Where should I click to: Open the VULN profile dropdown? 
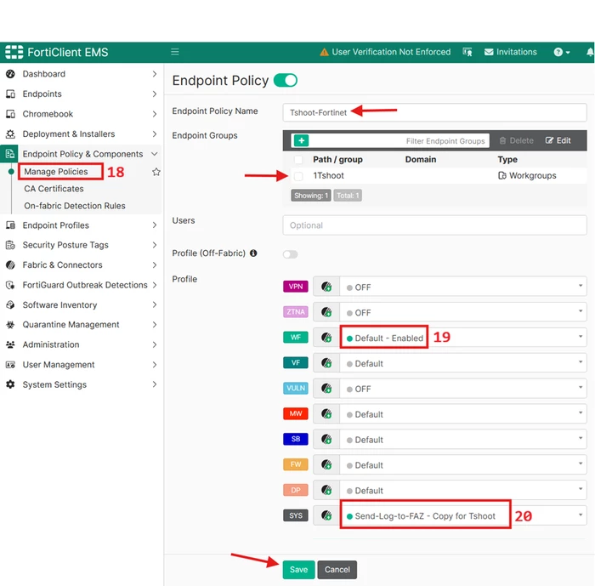point(463,389)
